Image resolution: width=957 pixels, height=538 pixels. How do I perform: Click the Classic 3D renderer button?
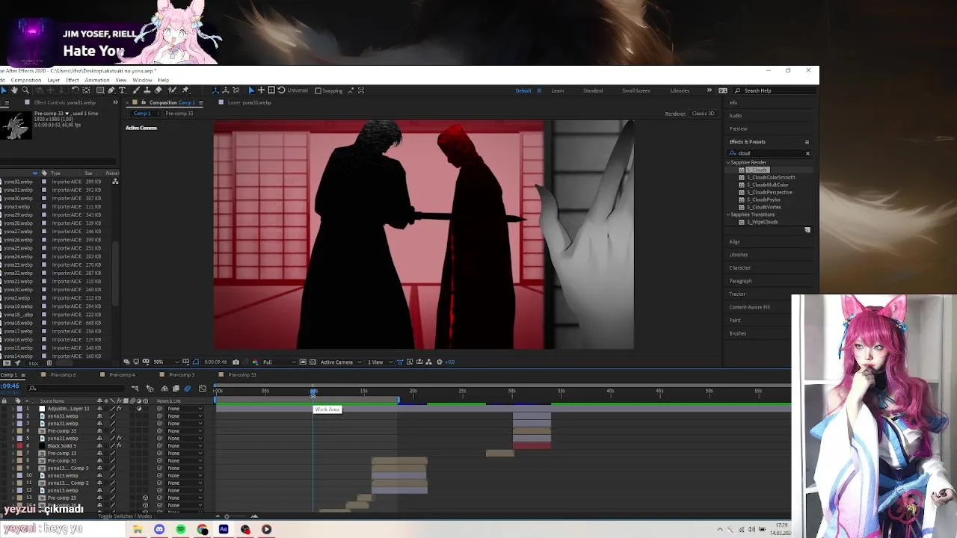[x=703, y=114]
